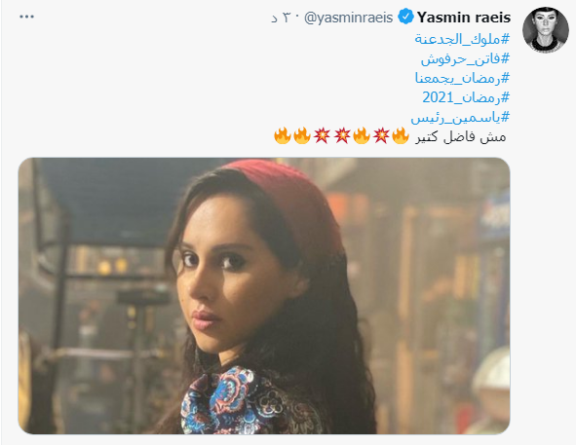Click the #ياسمين_رئيس hashtag
Screen dimensions: 576x445
(460, 117)
